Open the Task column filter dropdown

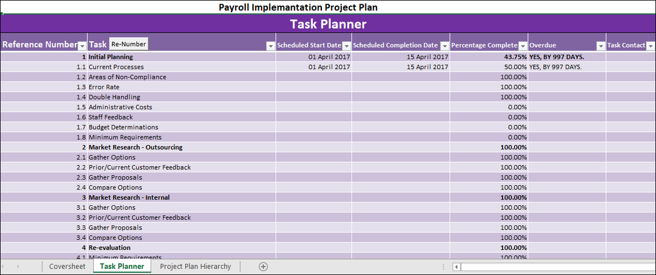(270, 46)
